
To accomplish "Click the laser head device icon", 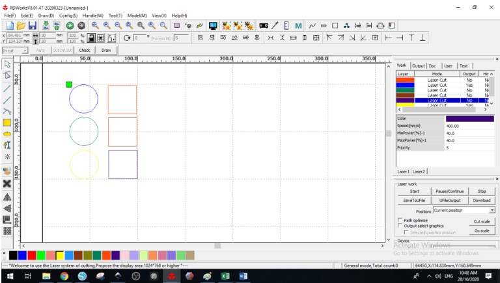I will coord(264,26).
